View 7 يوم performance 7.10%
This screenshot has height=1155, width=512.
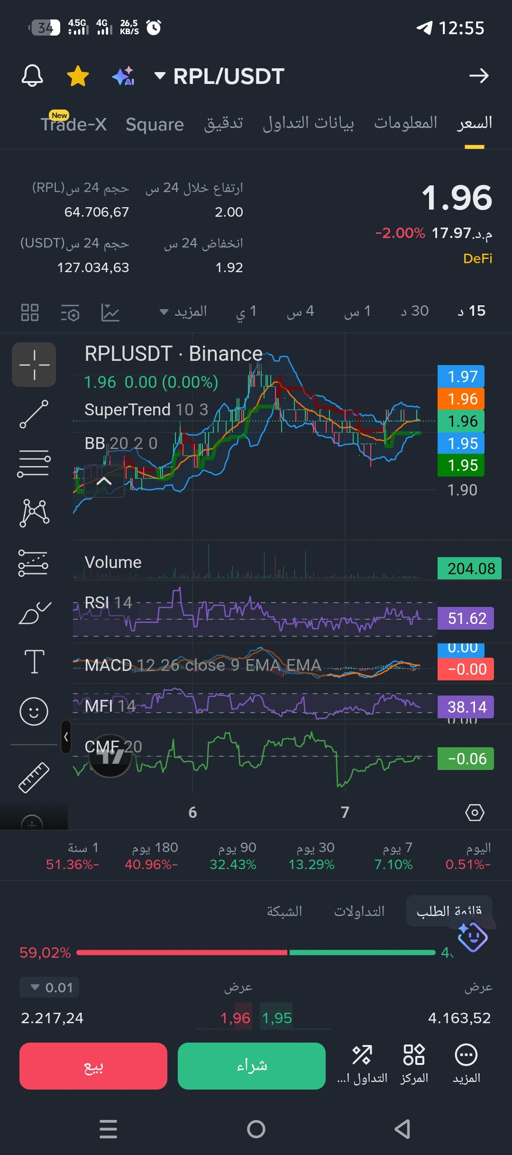(393, 856)
